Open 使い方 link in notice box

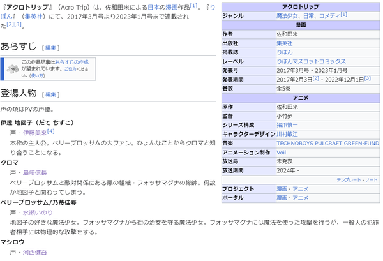coord(37,76)
